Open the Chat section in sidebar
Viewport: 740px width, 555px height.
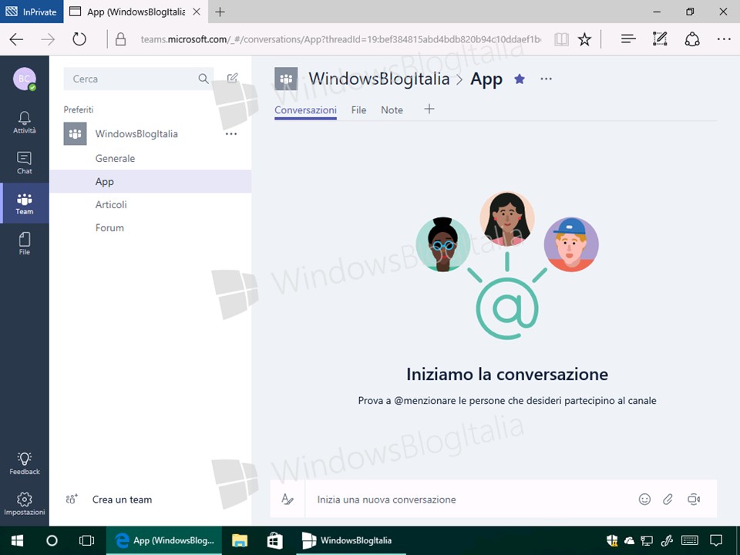25,163
